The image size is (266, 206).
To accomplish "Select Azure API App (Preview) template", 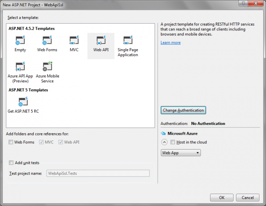I will click(x=20, y=67).
